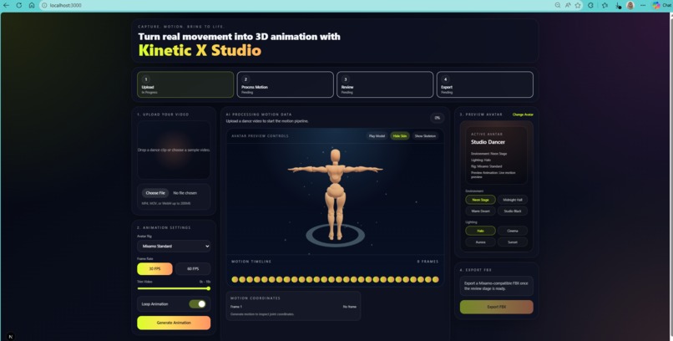Open the Export step card

485,84
